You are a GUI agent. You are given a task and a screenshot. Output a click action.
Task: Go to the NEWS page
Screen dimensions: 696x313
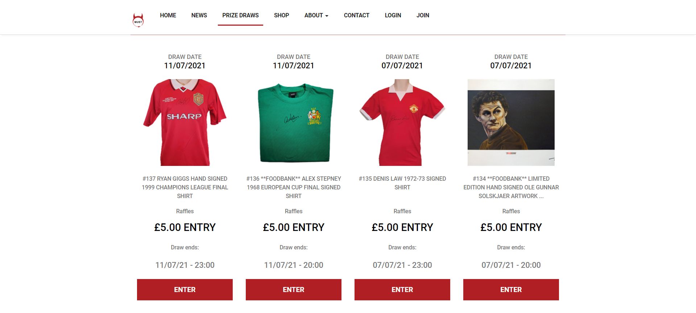pos(199,15)
